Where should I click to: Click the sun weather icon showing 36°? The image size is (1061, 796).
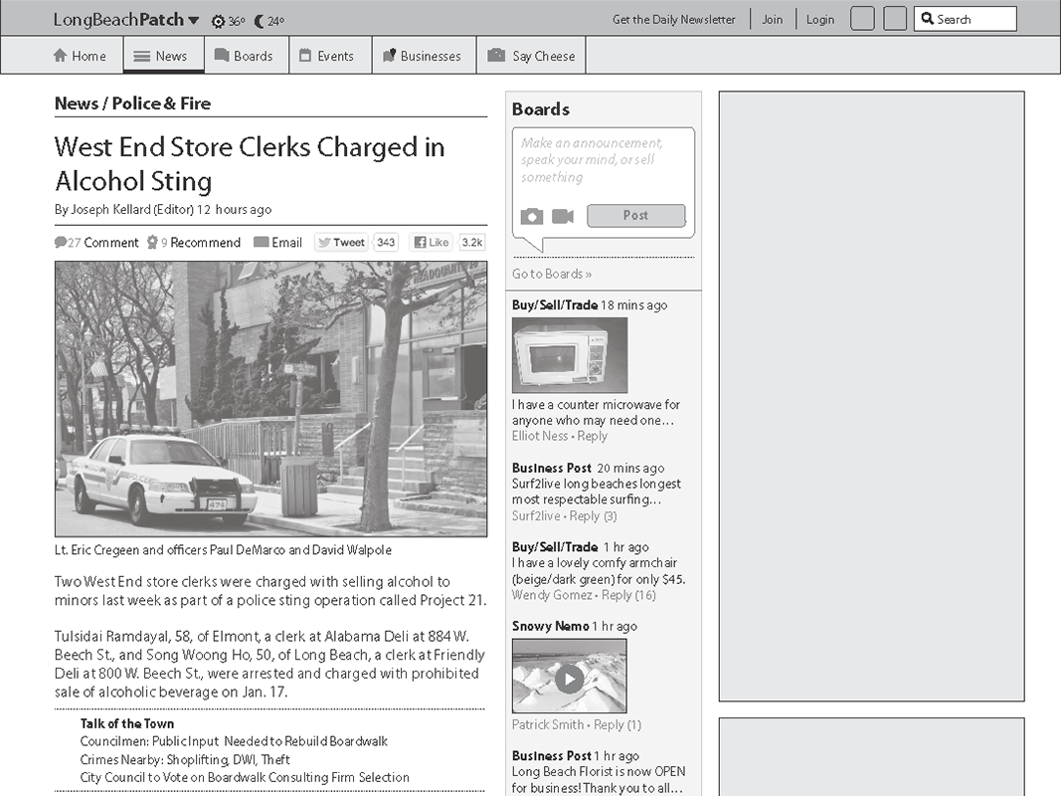[x=218, y=22]
